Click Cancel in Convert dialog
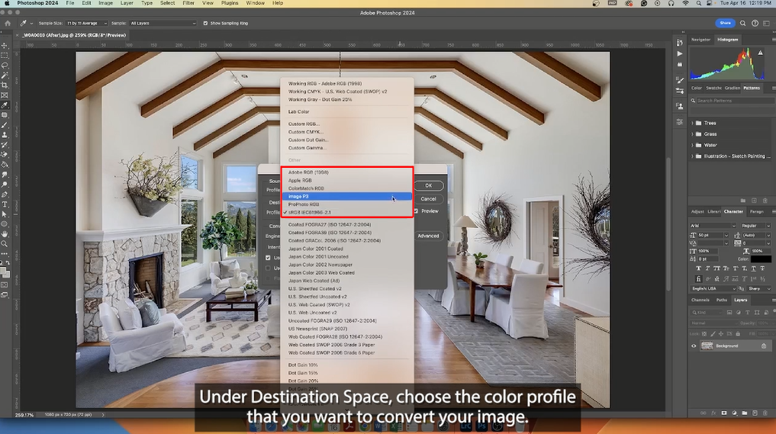Viewport: 776px width, 434px height. 429,199
